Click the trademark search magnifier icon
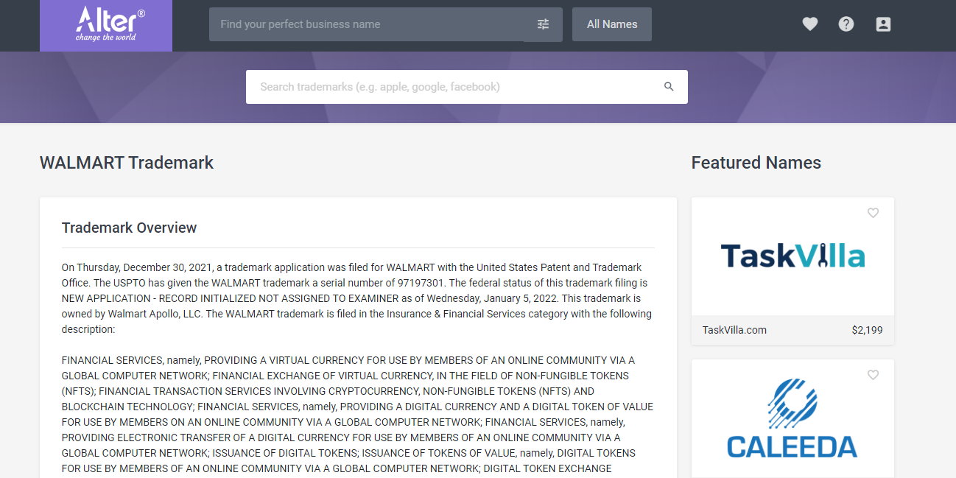956x478 pixels. coord(669,87)
